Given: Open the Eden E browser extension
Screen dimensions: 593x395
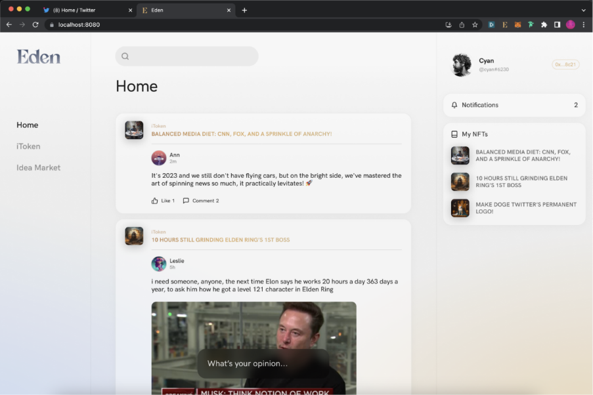Looking at the screenshot, I should coord(505,25).
